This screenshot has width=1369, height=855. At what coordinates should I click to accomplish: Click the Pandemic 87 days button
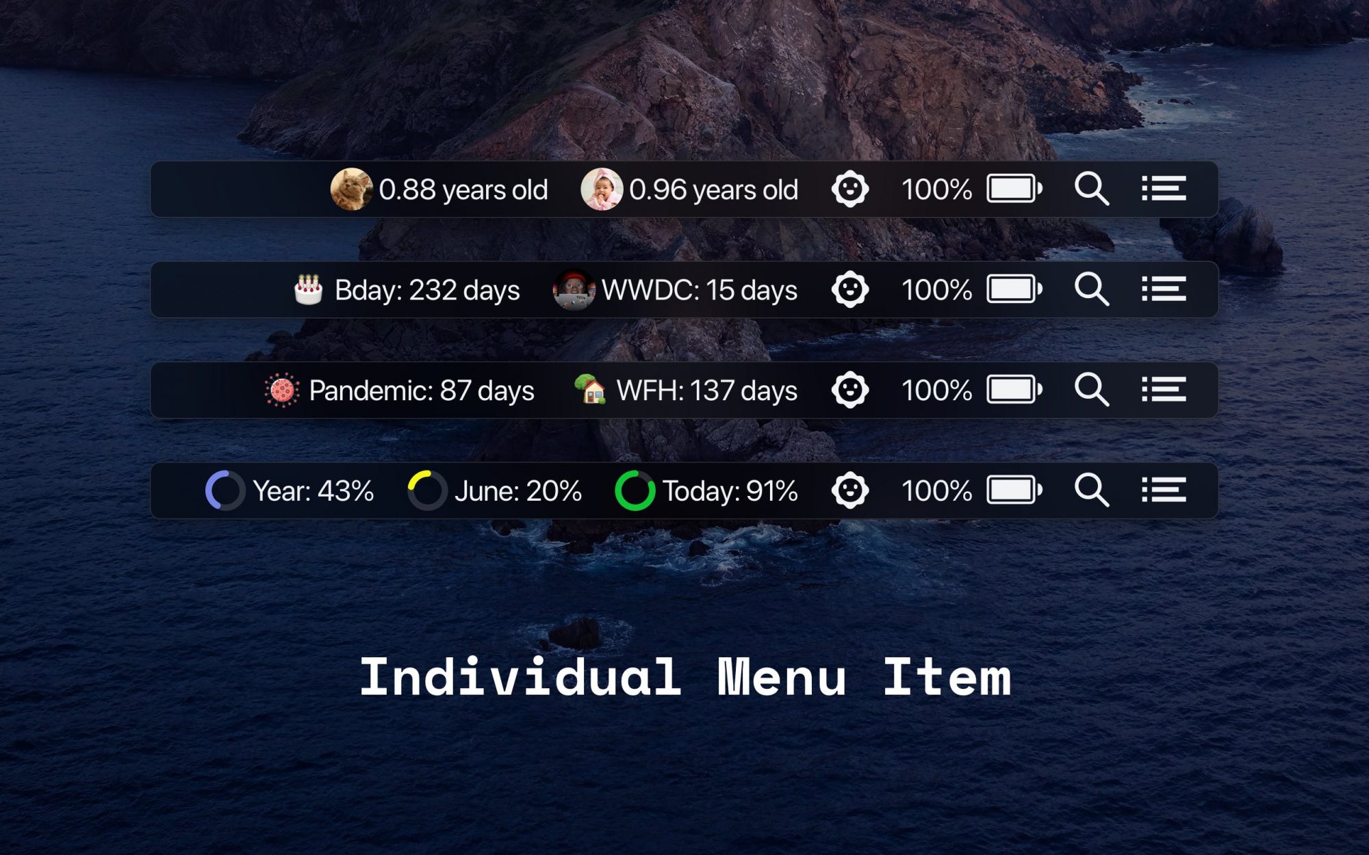coord(399,390)
